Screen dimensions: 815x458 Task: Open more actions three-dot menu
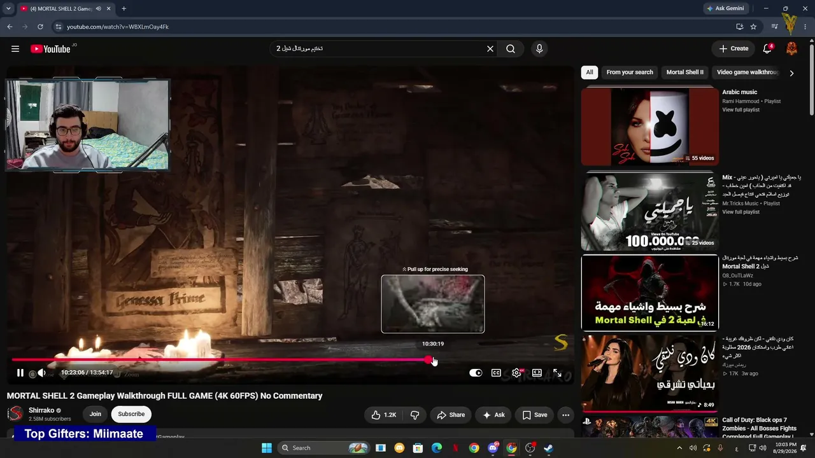coord(565,415)
